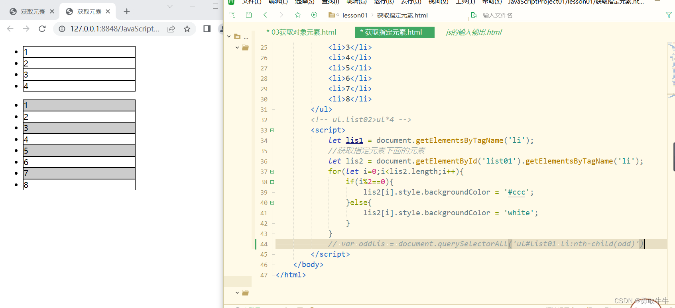675x308 pixels.
Task: Close the second 获取元素 Chrome tab
Action: (108, 12)
